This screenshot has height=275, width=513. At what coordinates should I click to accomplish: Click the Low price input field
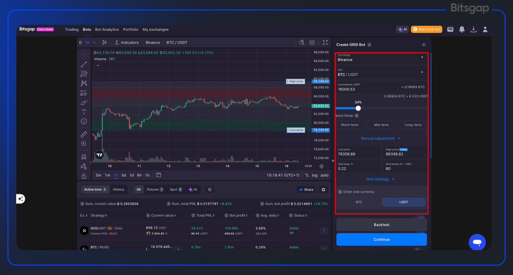point(359,152)
